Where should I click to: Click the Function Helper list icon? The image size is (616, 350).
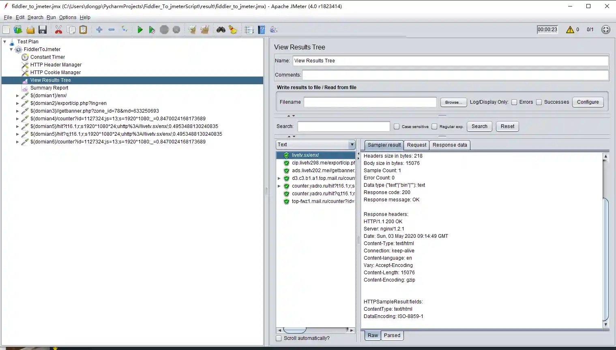249,30
